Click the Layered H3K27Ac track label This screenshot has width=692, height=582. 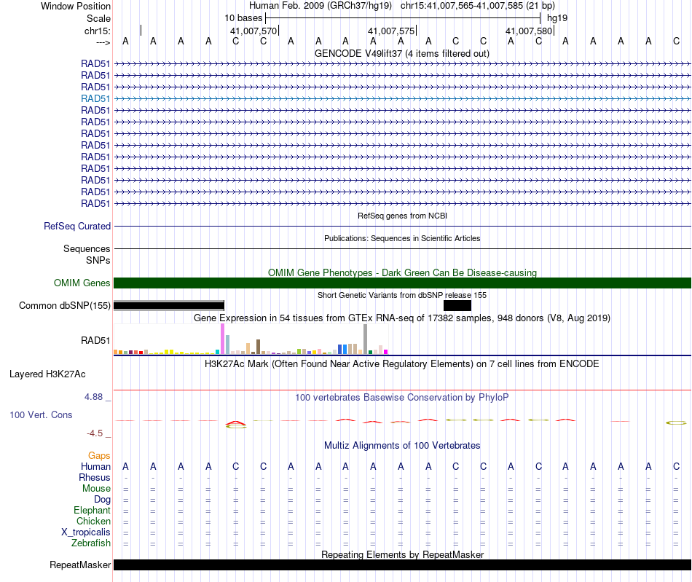coord(47,374)
